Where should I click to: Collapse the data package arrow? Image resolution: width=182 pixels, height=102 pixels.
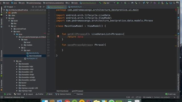(19, 40)
